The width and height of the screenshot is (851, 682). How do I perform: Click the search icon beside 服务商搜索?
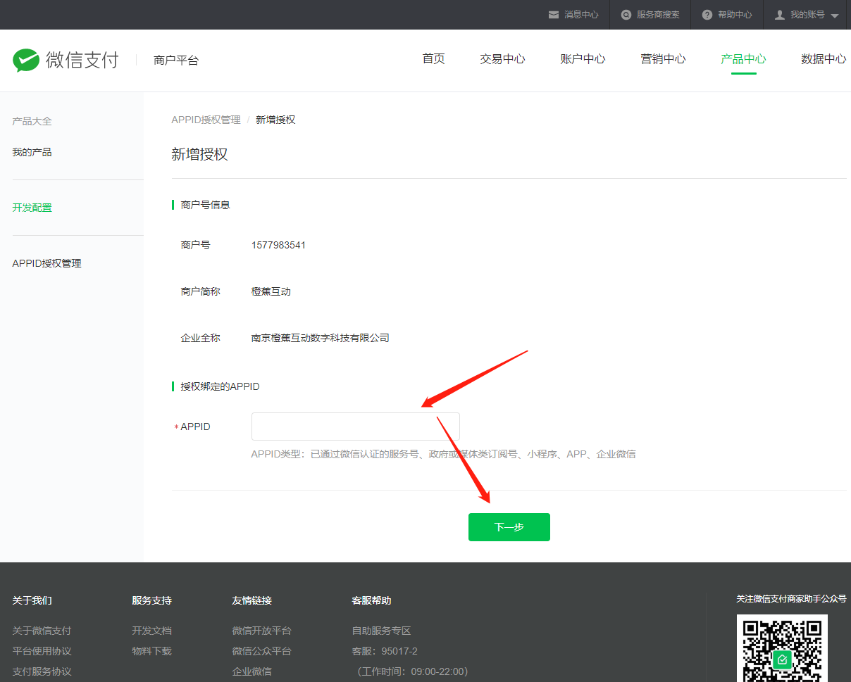point(626,15)
